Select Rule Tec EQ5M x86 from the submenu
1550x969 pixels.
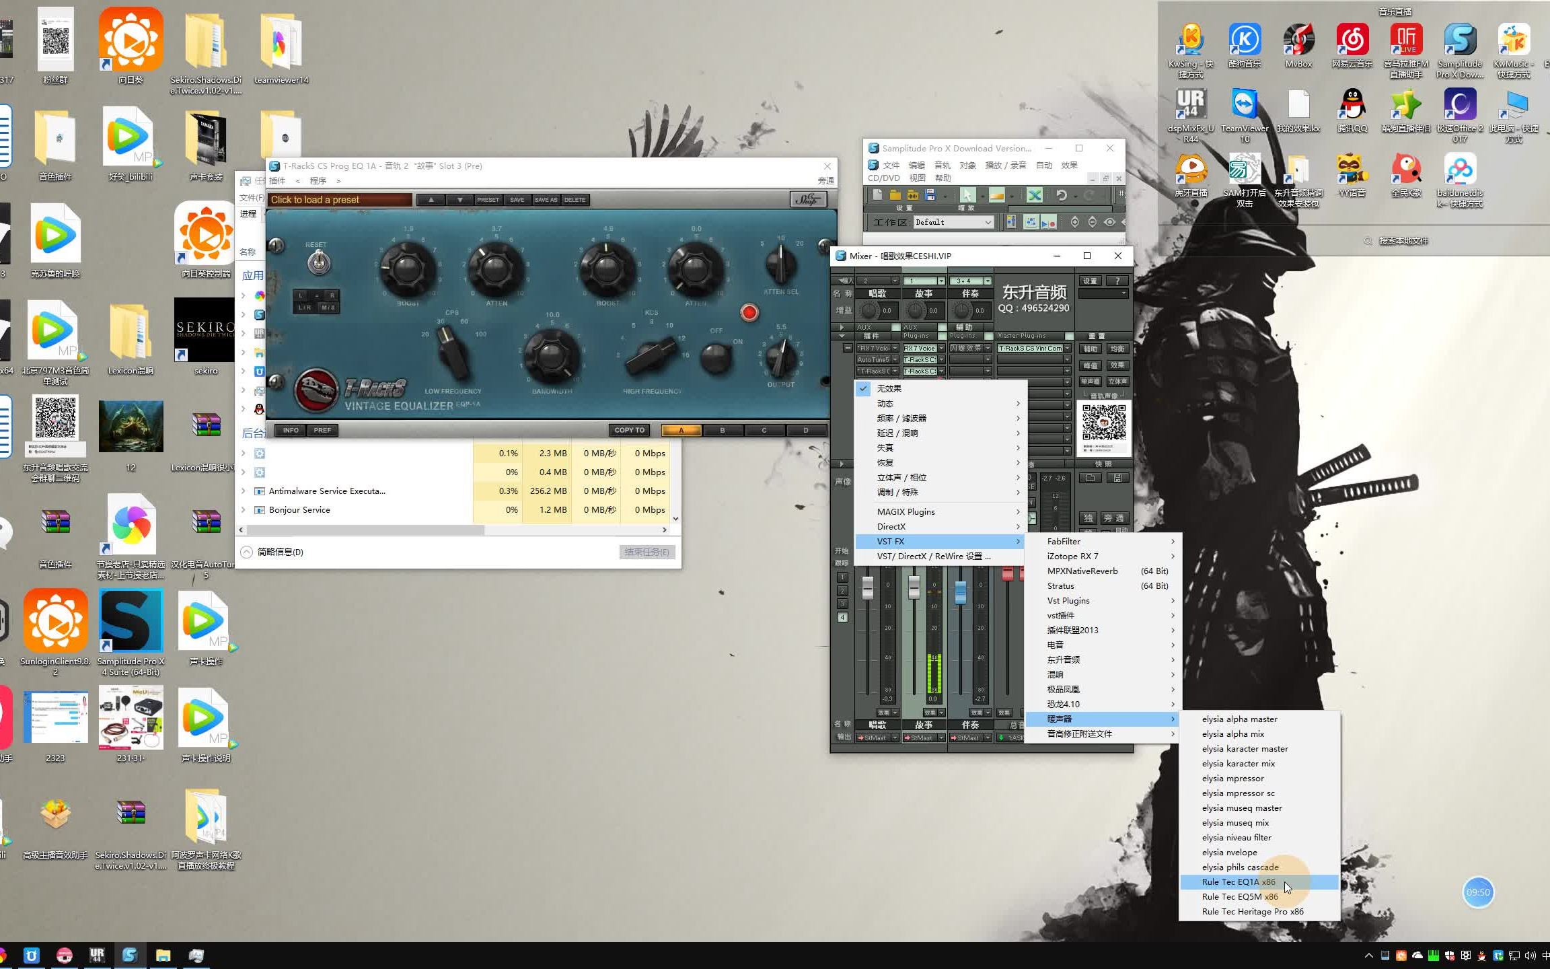1259,896
